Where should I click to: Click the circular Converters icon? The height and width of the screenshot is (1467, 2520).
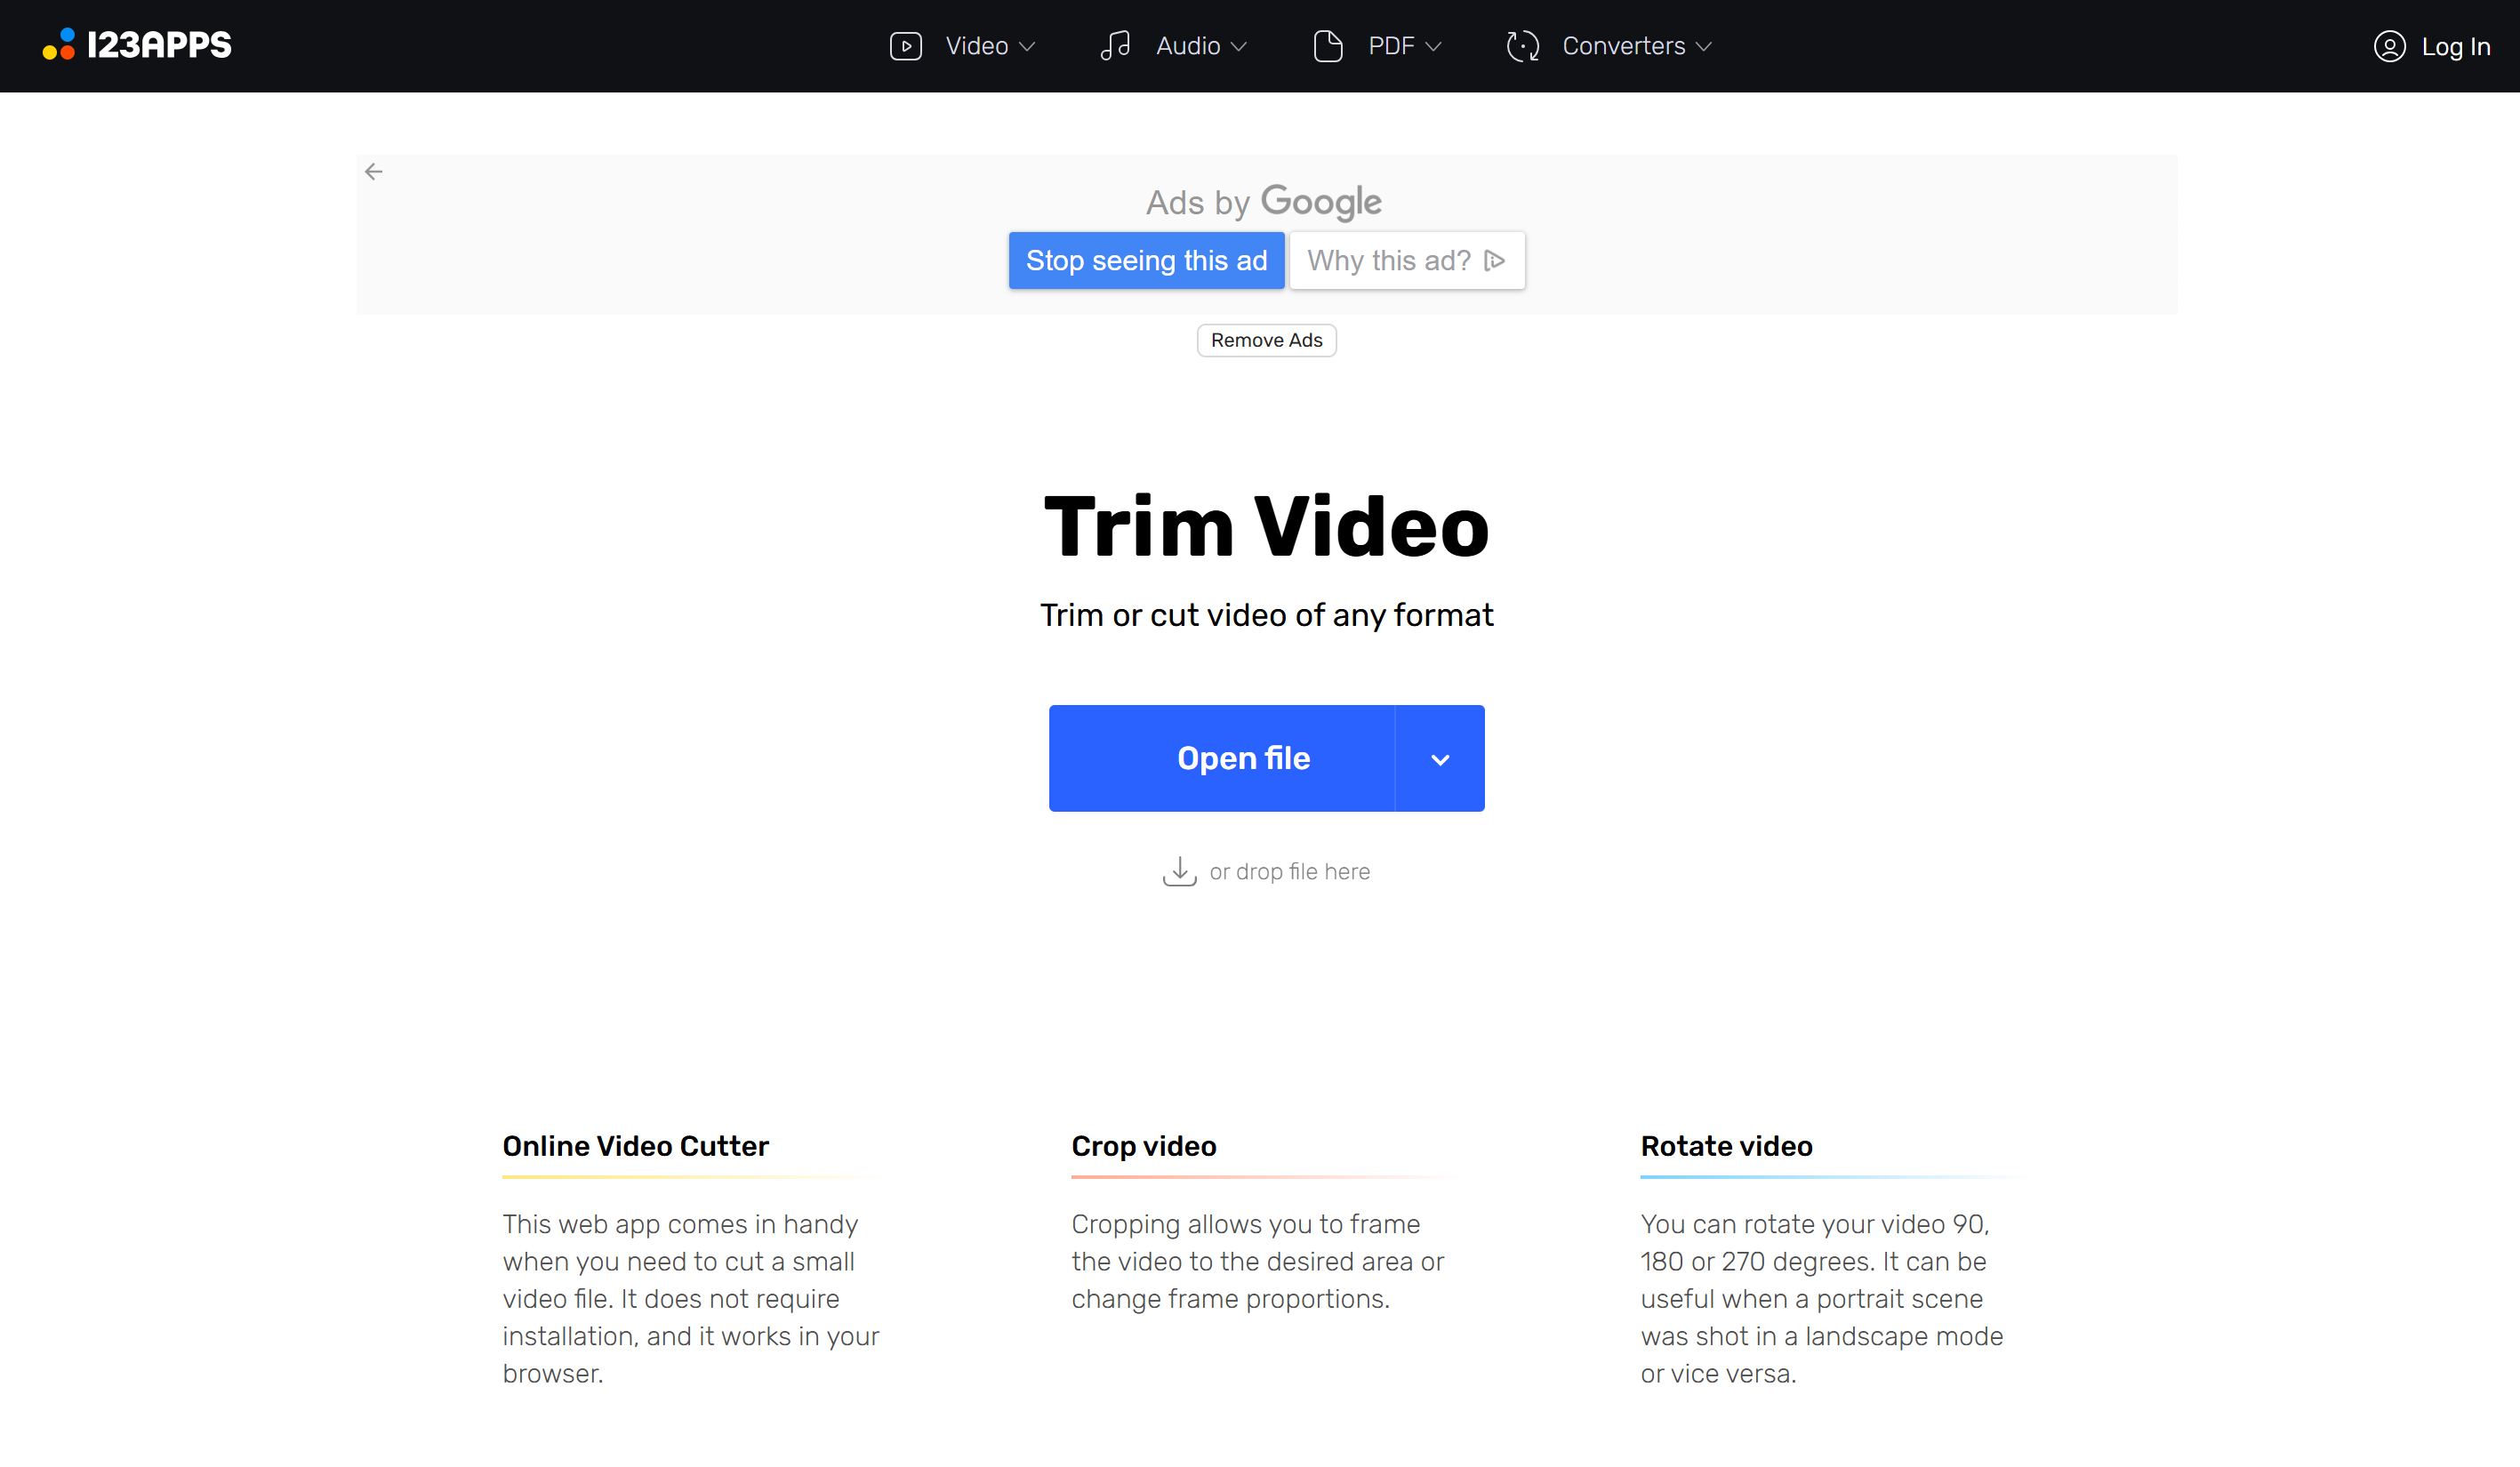[1522, 46]
